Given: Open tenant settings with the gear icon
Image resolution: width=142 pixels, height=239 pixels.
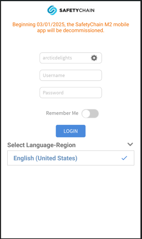Looking at the screenshot, I should (94, 58).
